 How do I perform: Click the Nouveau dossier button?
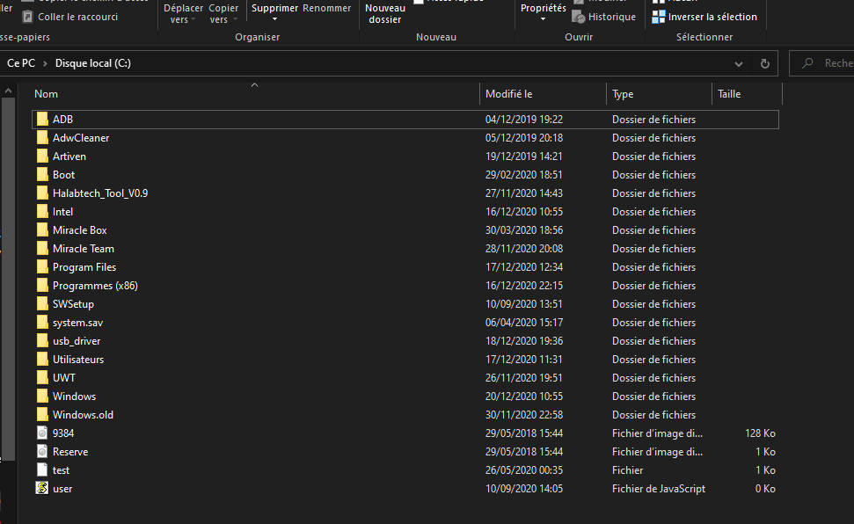pos(385,13)
